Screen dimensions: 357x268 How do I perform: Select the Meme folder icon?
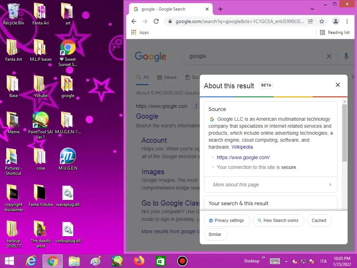[x=14, y=123]
